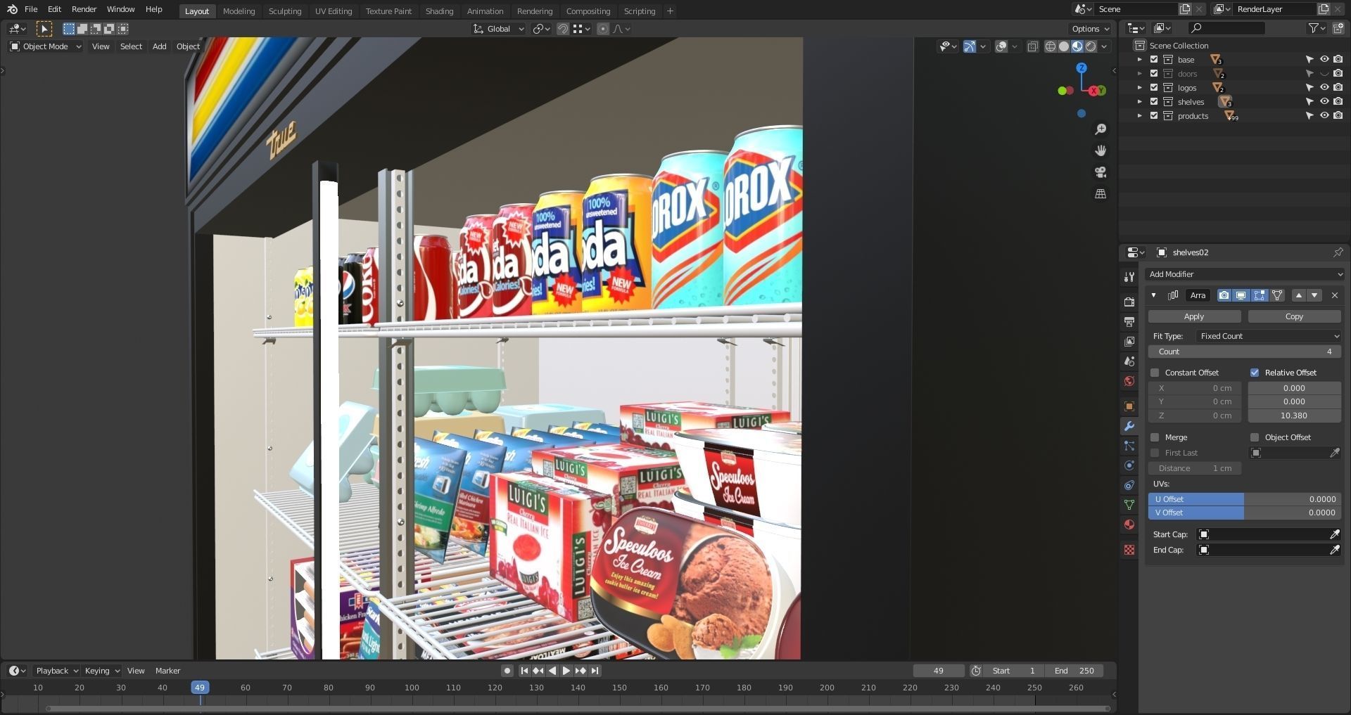This screenshot has height=715, width=1351.
Task: Click the Copy modifier button
Action: (x=1294, y=316)
